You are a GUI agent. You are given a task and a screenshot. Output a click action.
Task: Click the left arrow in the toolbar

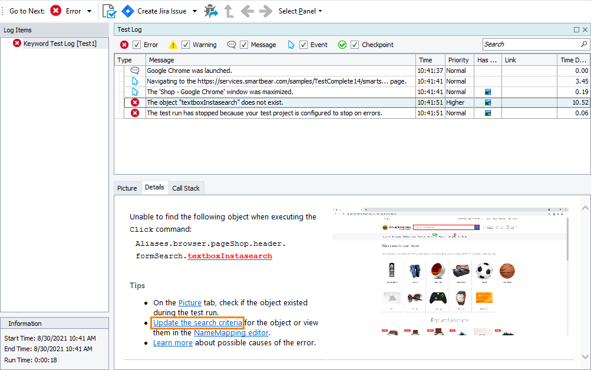[247, 11]
